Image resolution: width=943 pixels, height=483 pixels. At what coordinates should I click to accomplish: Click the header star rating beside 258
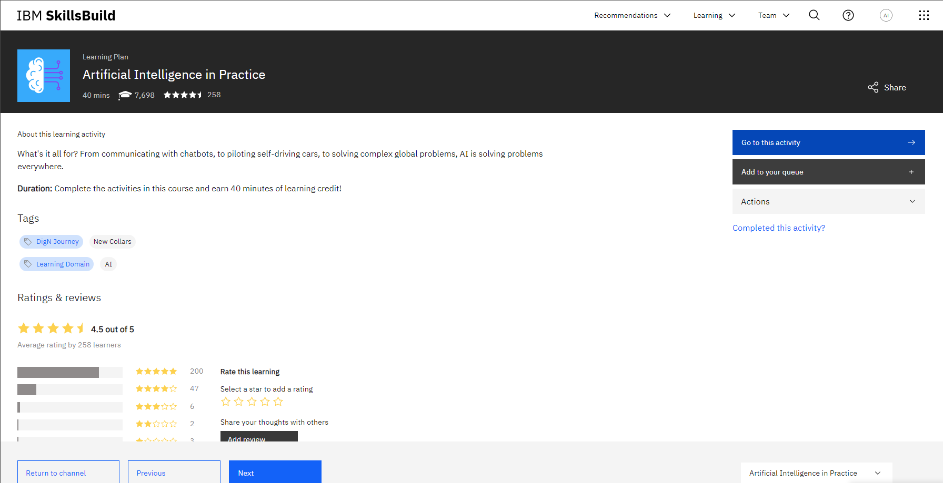pyautogui.click(x=183, y=95)
